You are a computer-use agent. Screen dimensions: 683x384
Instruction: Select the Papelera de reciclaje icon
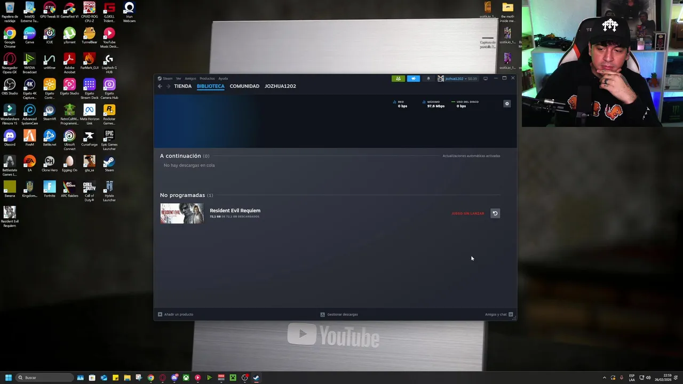pos(10,12)
